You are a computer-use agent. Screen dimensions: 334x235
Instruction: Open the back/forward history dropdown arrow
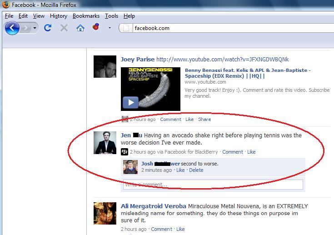[35, 28]
